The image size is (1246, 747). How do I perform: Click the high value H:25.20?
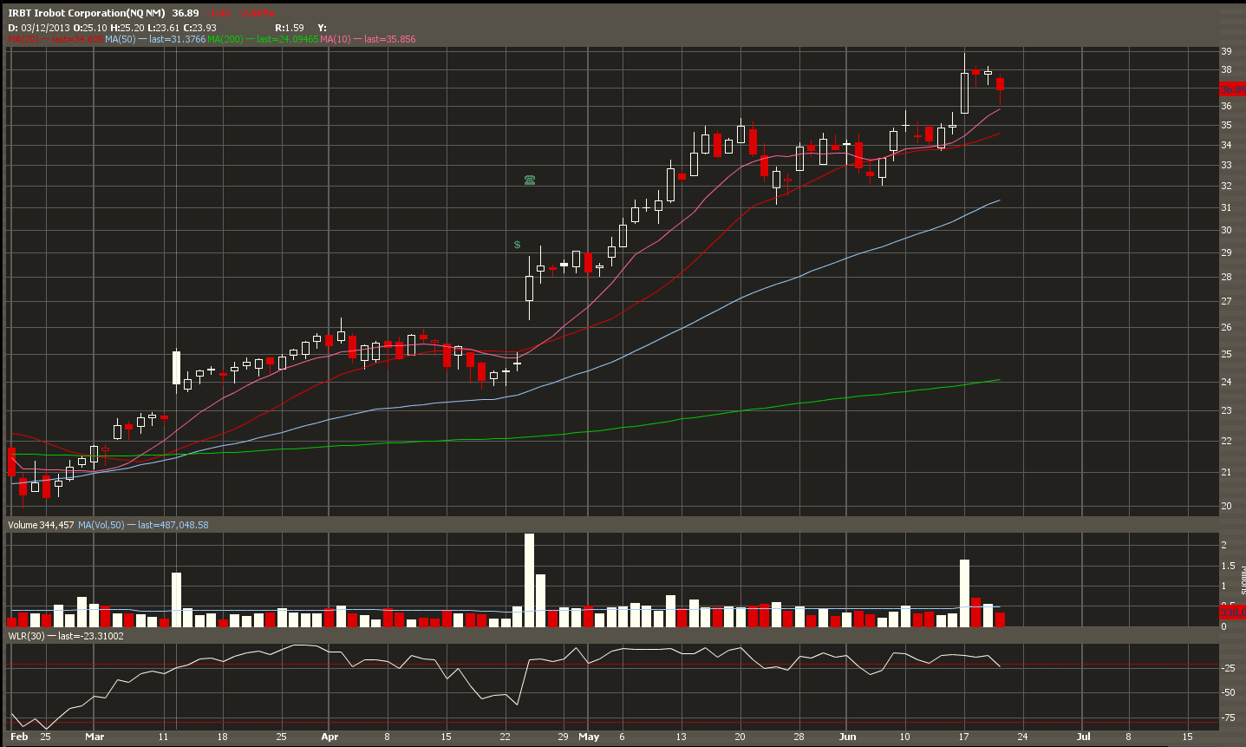point(127,28)
